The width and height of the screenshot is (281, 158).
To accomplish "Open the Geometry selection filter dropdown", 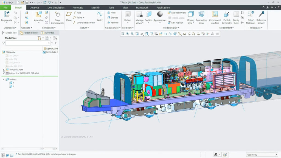I will [x=276, y=155].
